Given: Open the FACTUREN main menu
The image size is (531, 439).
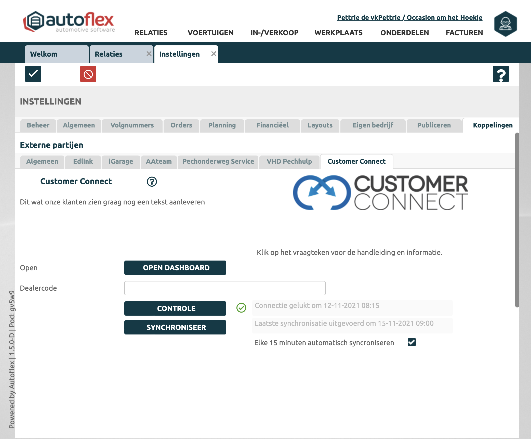Looking at the screenshot, I should point(464,33).
